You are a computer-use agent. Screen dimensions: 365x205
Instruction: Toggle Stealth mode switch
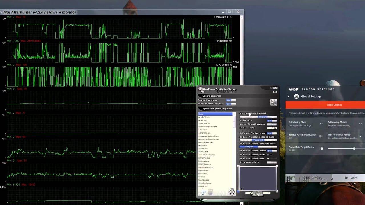click(x=272, y=120)
